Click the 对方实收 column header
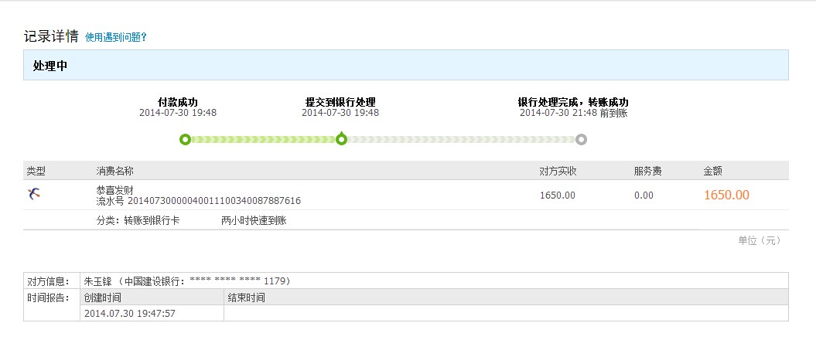Screen dimensions: 816x340 (x=558, y=170)
